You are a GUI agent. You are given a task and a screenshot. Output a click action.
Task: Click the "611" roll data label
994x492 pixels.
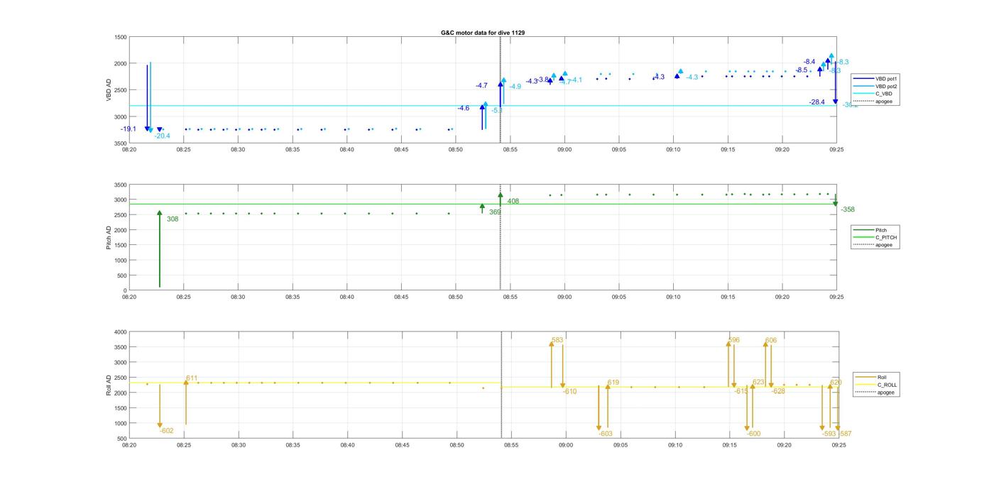coord(192,378)
